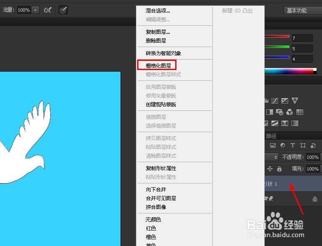This screenshot has height=246, width=322.
Task: Add a Channel Mixer adjustment icon
Action: tap(289, 112)
